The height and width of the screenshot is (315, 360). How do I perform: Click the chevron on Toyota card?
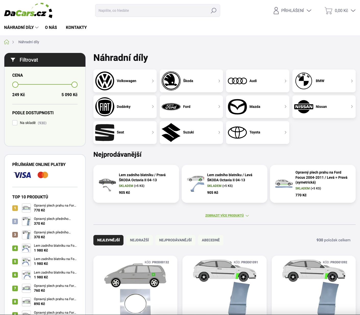tap(285, 132)
